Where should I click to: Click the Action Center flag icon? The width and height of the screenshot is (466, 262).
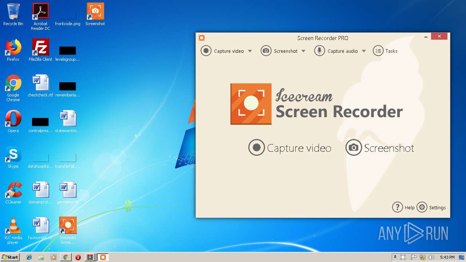click(x=414, y=257)
